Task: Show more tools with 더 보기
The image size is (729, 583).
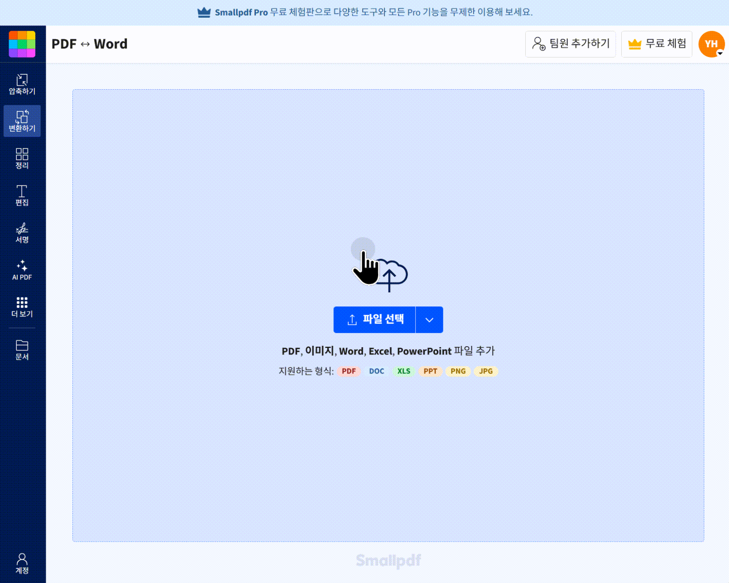Action: point(22,307)
